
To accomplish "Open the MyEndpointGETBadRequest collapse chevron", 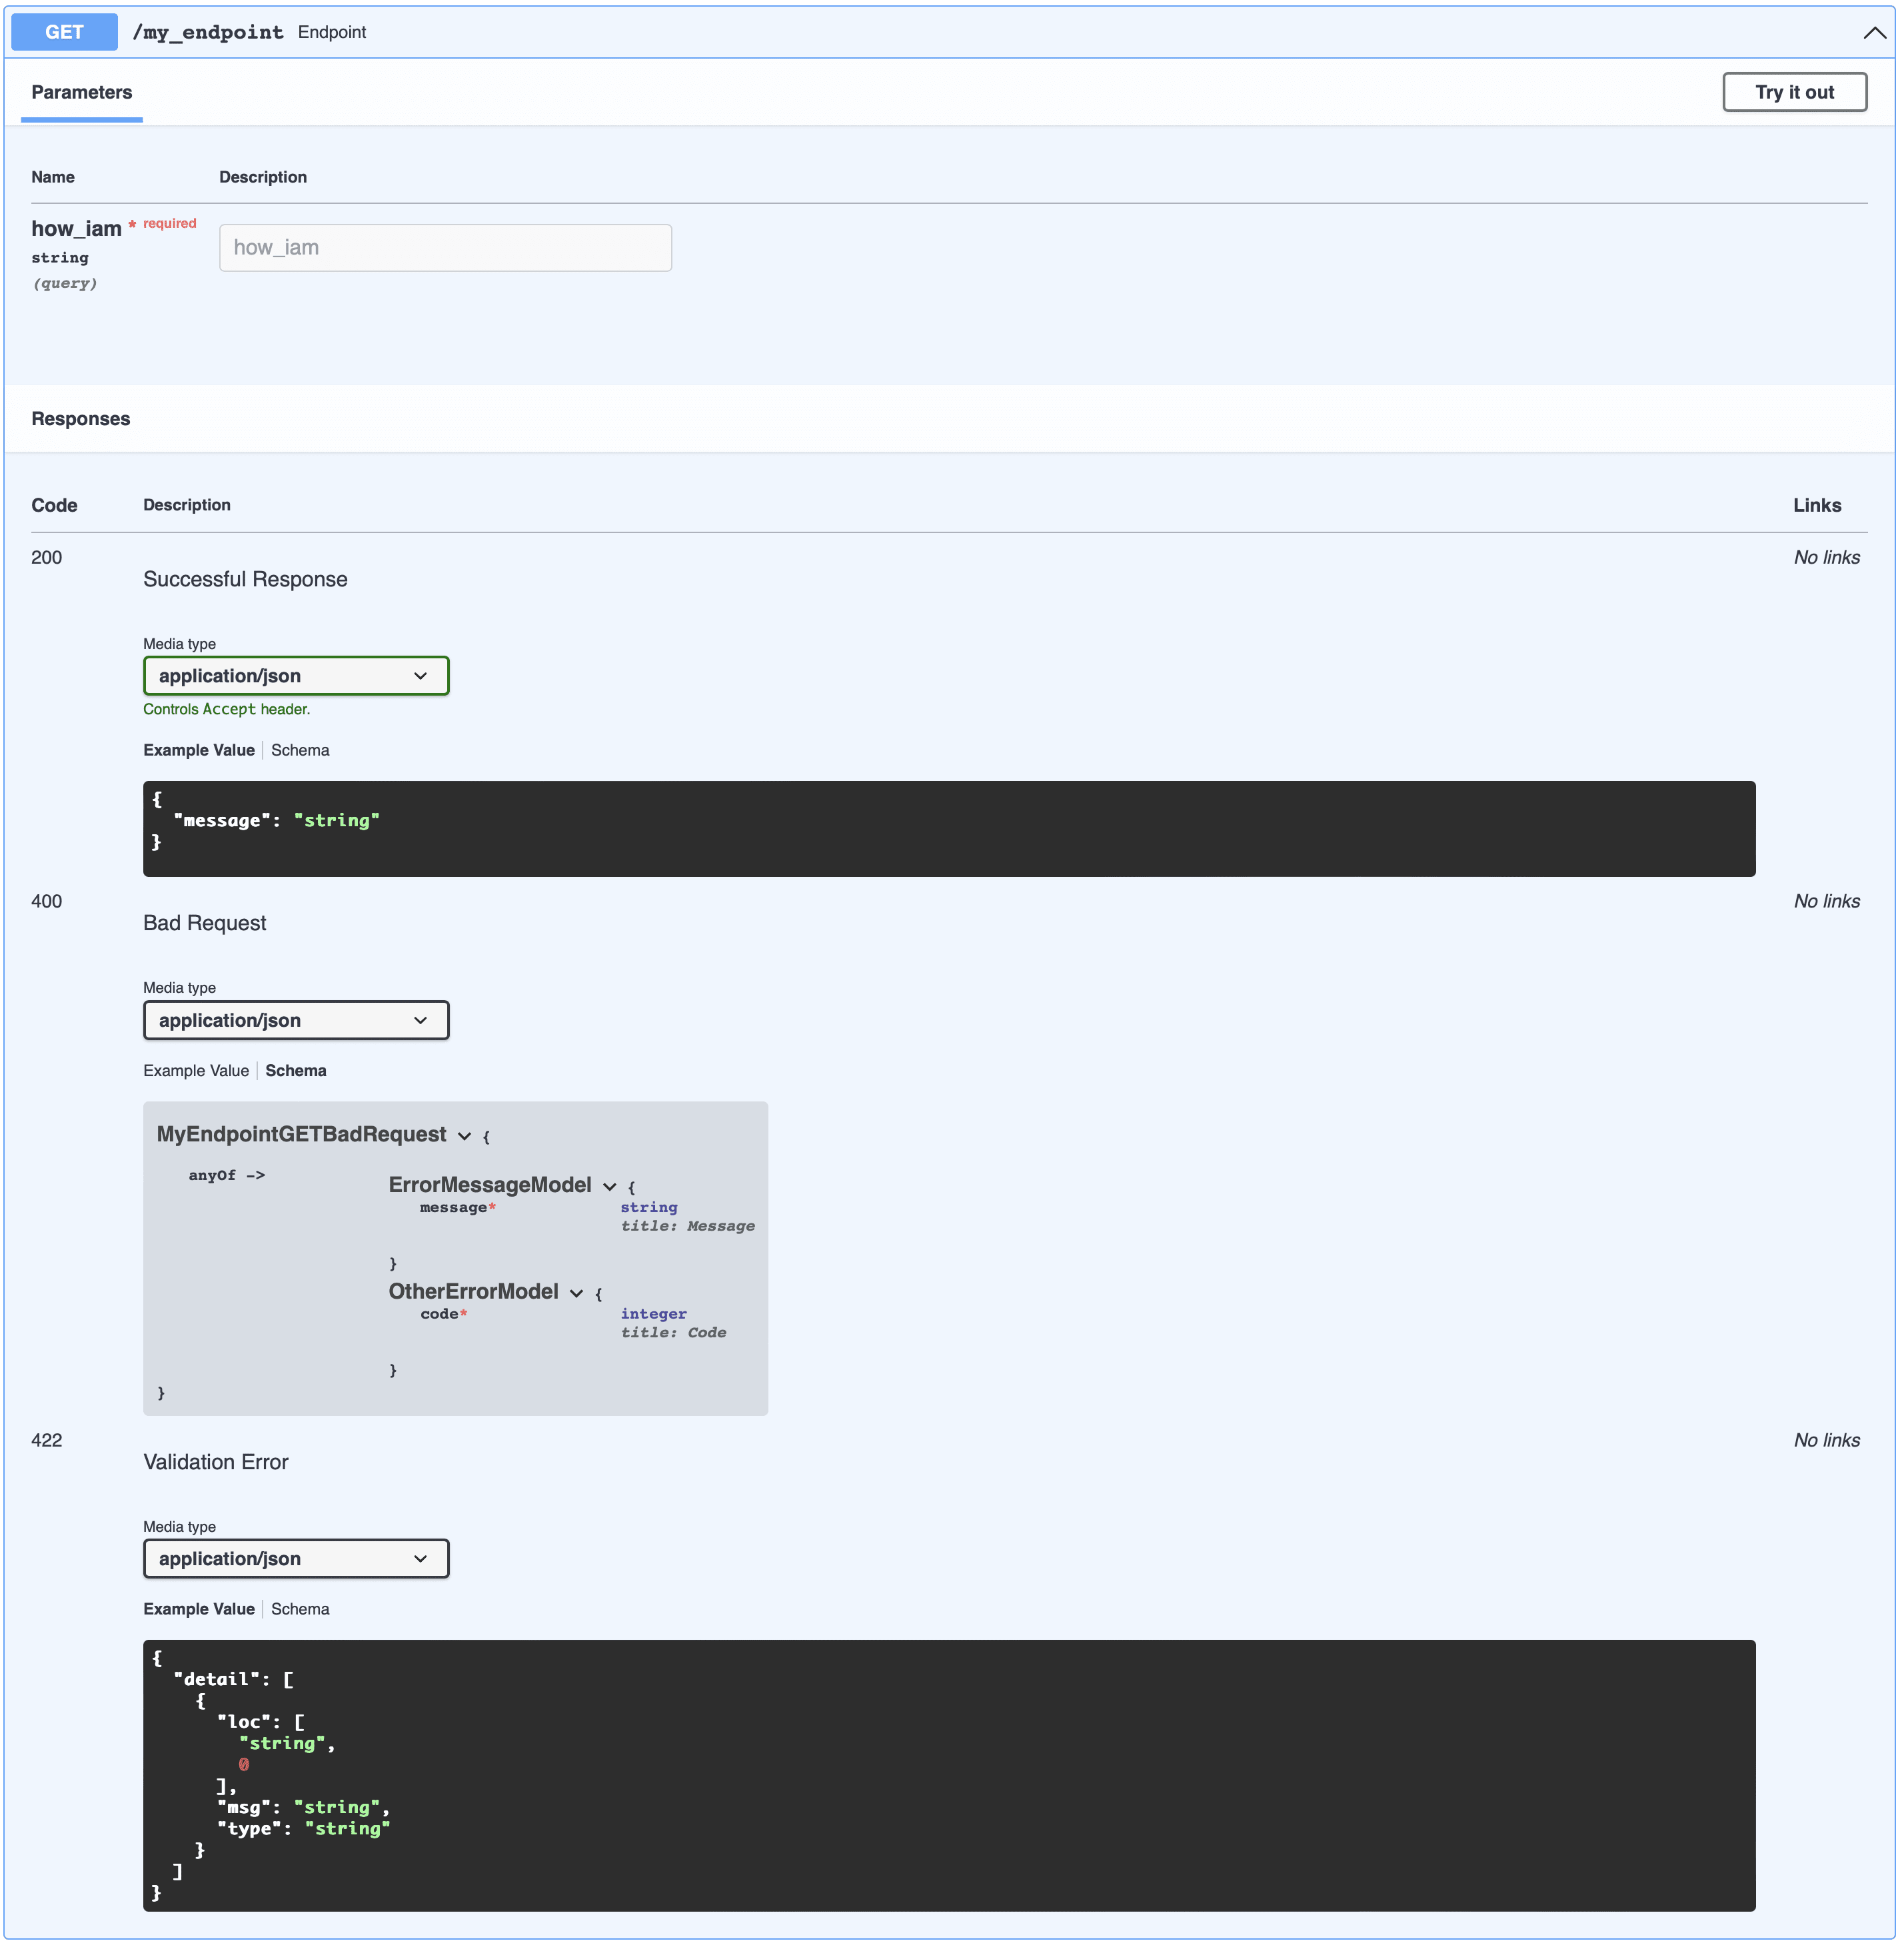I will (464, 1136).
